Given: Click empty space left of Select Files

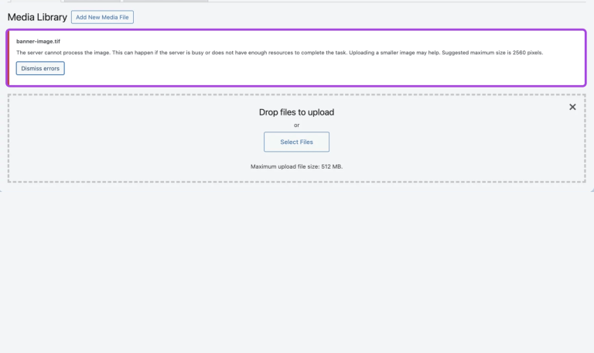Looking at the screenshot, I should pos(155,142).
